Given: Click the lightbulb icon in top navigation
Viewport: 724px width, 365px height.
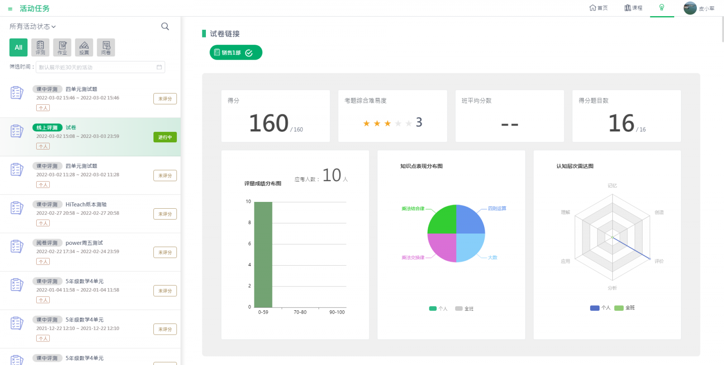Looking at the screenshot, I should coord(662,8).
